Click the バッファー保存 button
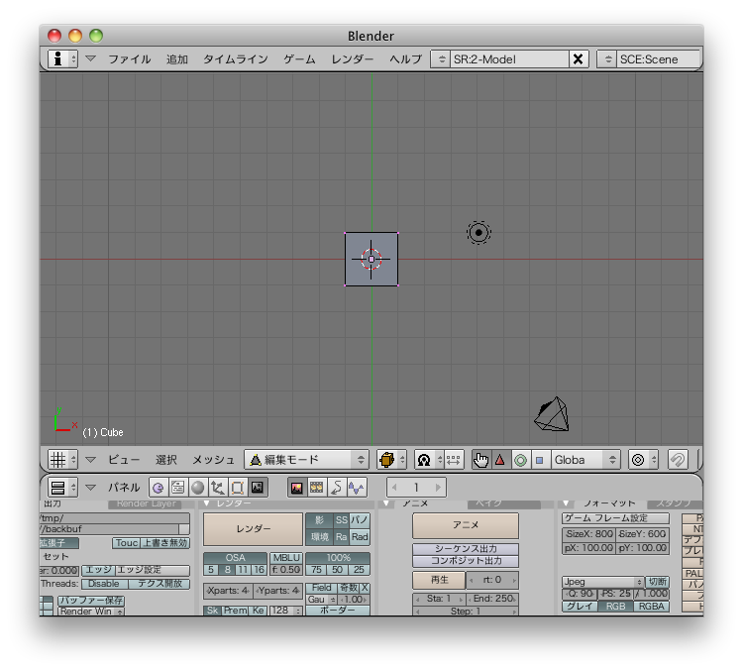Screen dimensions: 743x671 click(91, 601)
